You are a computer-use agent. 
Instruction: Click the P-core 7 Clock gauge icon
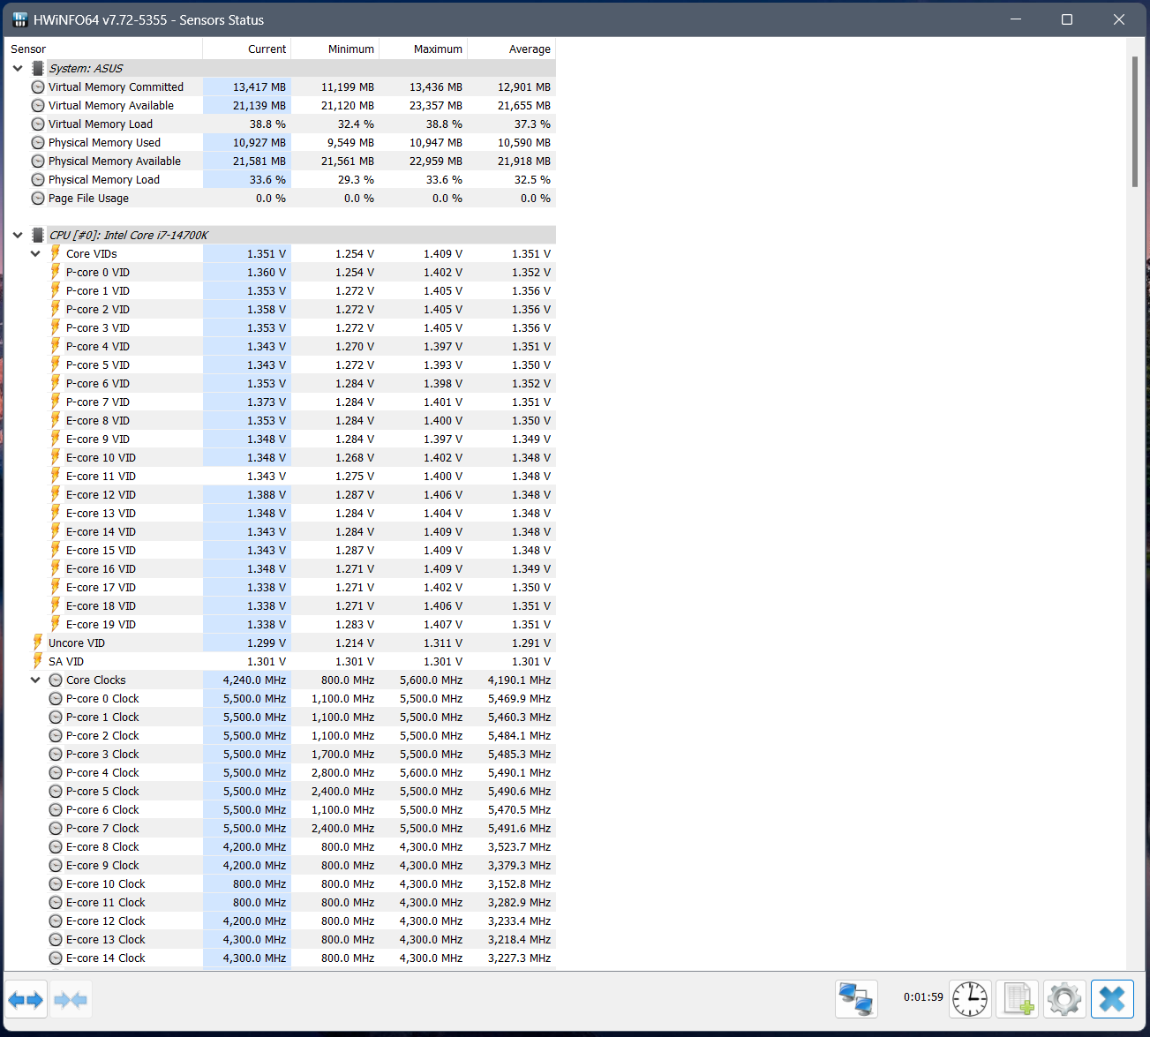56,828
